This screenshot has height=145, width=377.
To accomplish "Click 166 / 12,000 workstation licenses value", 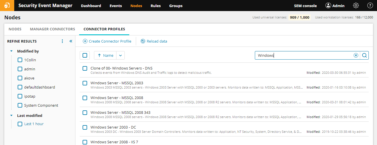I will (x=364, y=17).
